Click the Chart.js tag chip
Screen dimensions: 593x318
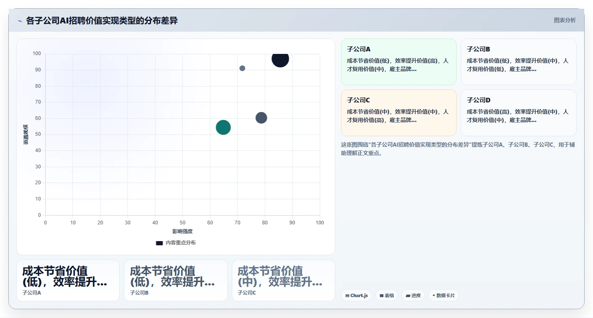click(x=356, y=295)
